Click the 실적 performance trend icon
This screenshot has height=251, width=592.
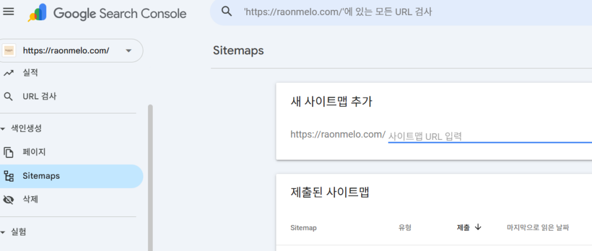8,73
